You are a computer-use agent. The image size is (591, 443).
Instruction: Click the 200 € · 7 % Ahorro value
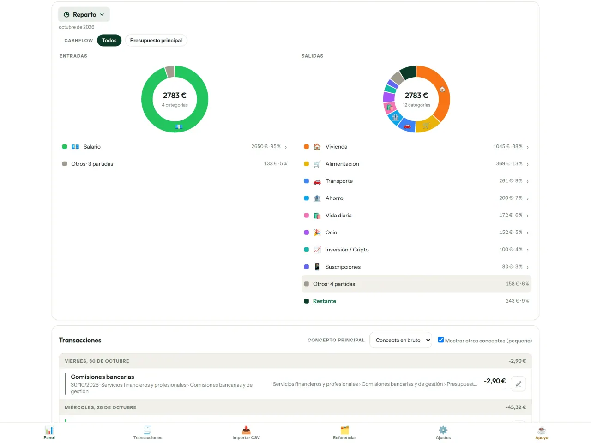tap(511, 198)
